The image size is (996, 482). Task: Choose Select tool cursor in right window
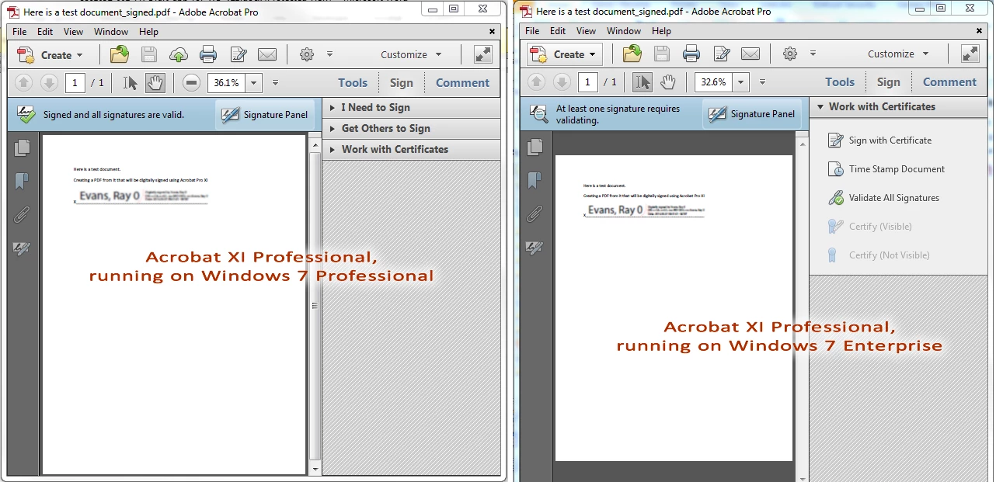643,81
